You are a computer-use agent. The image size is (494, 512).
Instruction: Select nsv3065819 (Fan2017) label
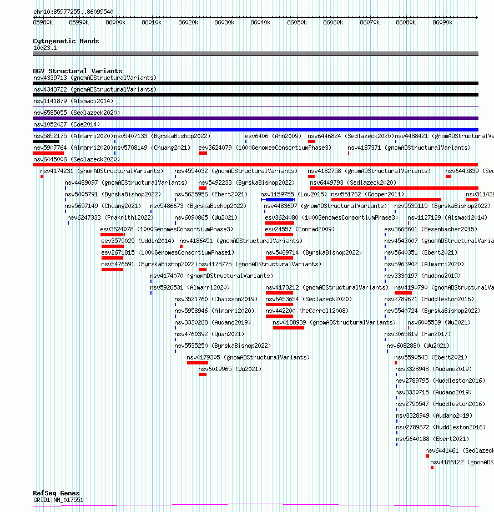(417, 334)
